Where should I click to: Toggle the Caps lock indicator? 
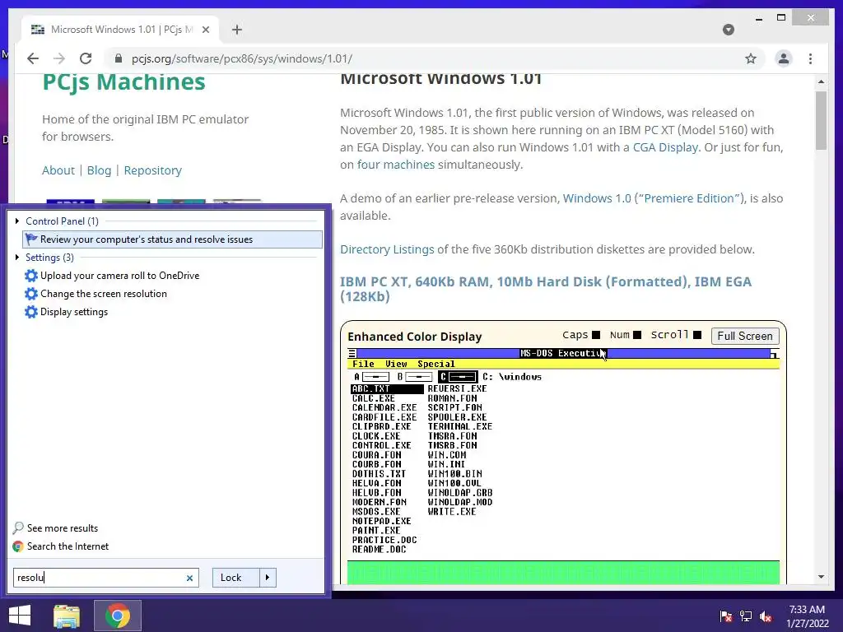tap(596, 335)
